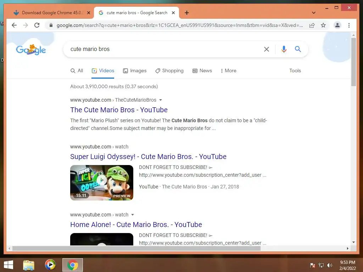Open the Chrome profile avatar
The image size is (363, 272).
click(x=337, y=25)
